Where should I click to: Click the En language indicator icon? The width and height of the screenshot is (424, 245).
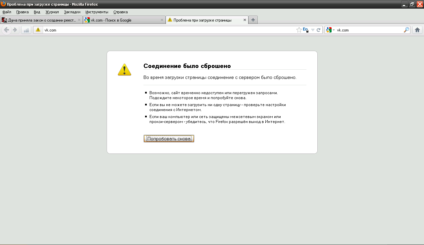point(306,30)
